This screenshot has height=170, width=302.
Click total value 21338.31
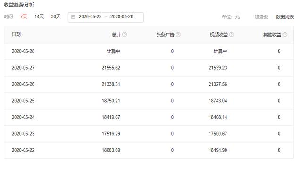point(111,84)
